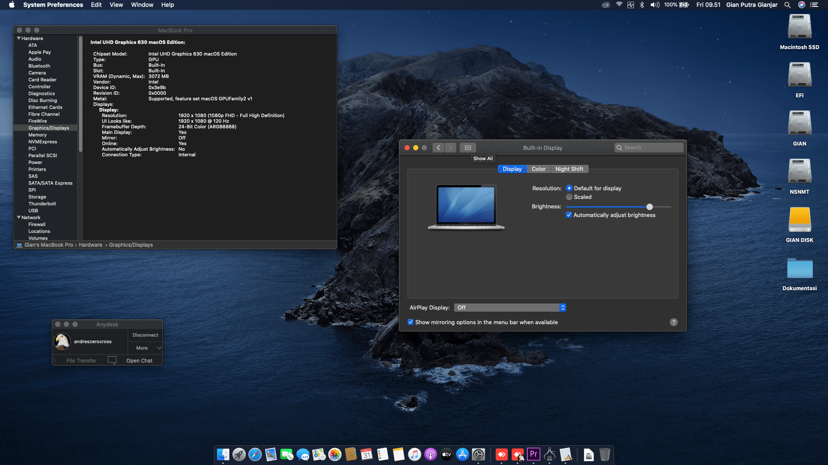This screenshot has height=465, width=828.
Task: Launch Adobe Premiere Pro from the Dock
Action: coord(533,455)
